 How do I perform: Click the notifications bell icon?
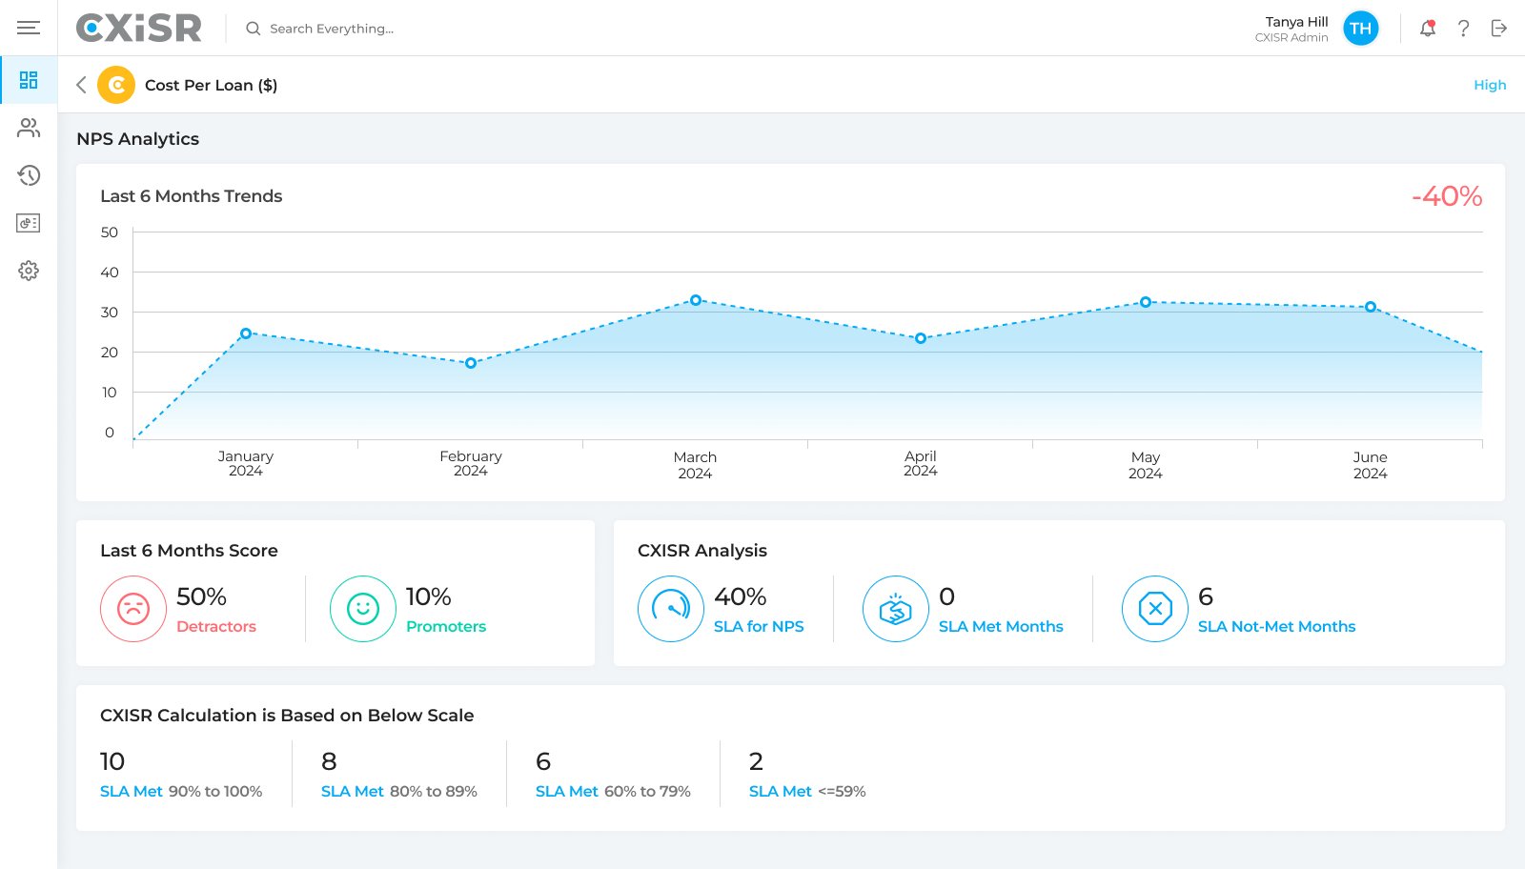[1428, 29]
